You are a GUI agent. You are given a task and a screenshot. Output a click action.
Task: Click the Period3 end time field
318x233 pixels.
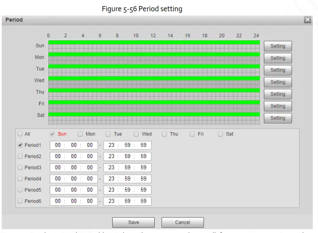coord(127,168)
